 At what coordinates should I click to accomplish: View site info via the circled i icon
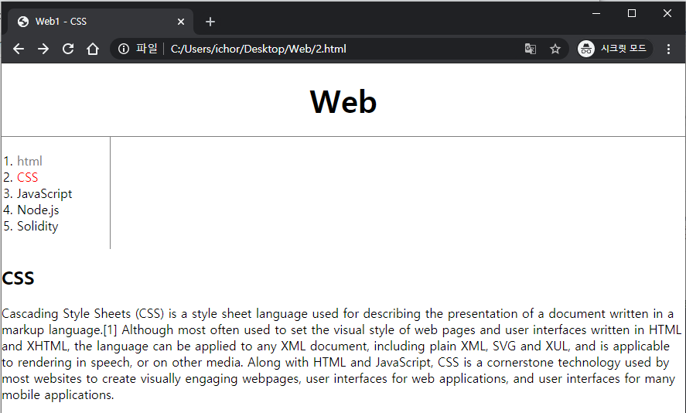pos(124,49)
